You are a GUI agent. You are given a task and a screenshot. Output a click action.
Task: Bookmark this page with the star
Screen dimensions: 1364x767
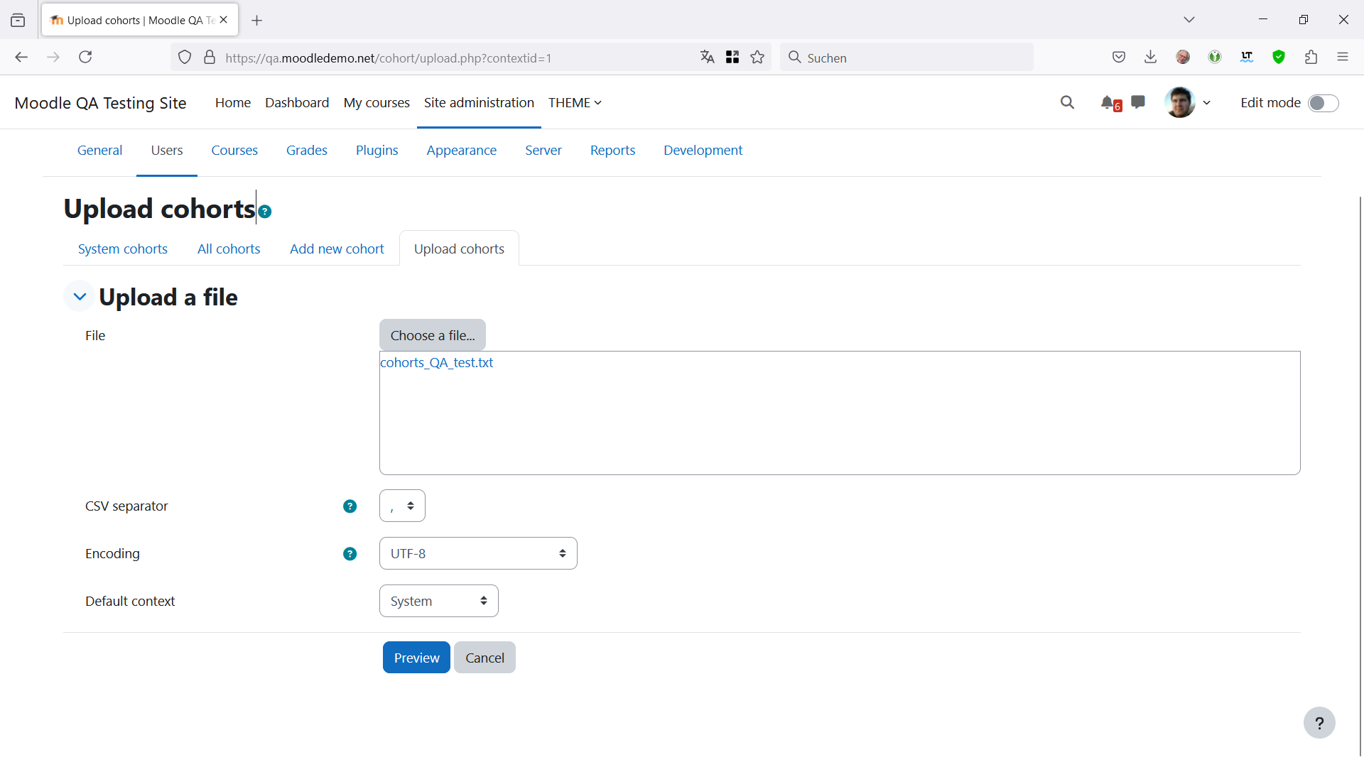point(757,58)
